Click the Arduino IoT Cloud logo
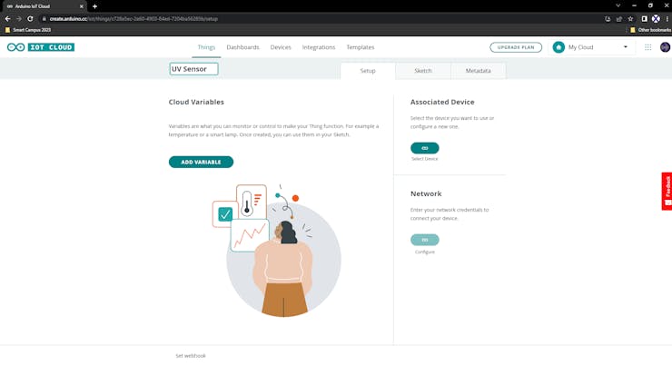 41,47
